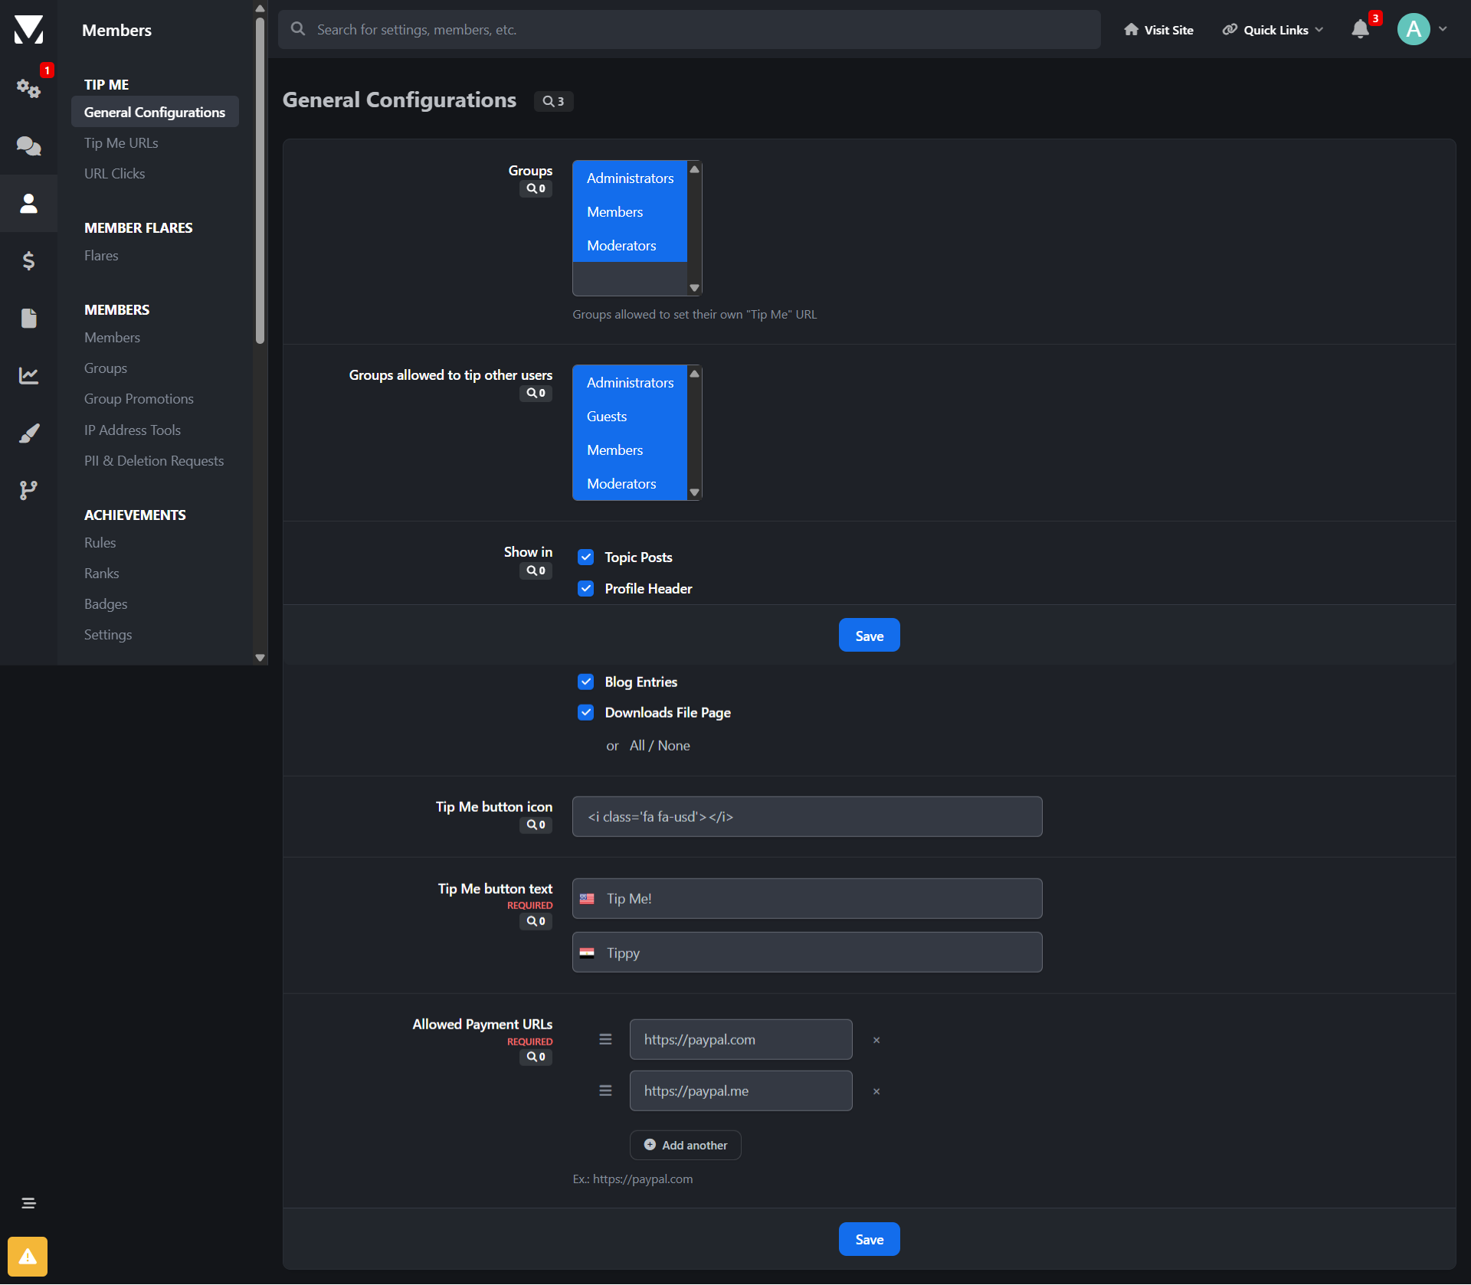Click Add another payment URL button

686,1145
